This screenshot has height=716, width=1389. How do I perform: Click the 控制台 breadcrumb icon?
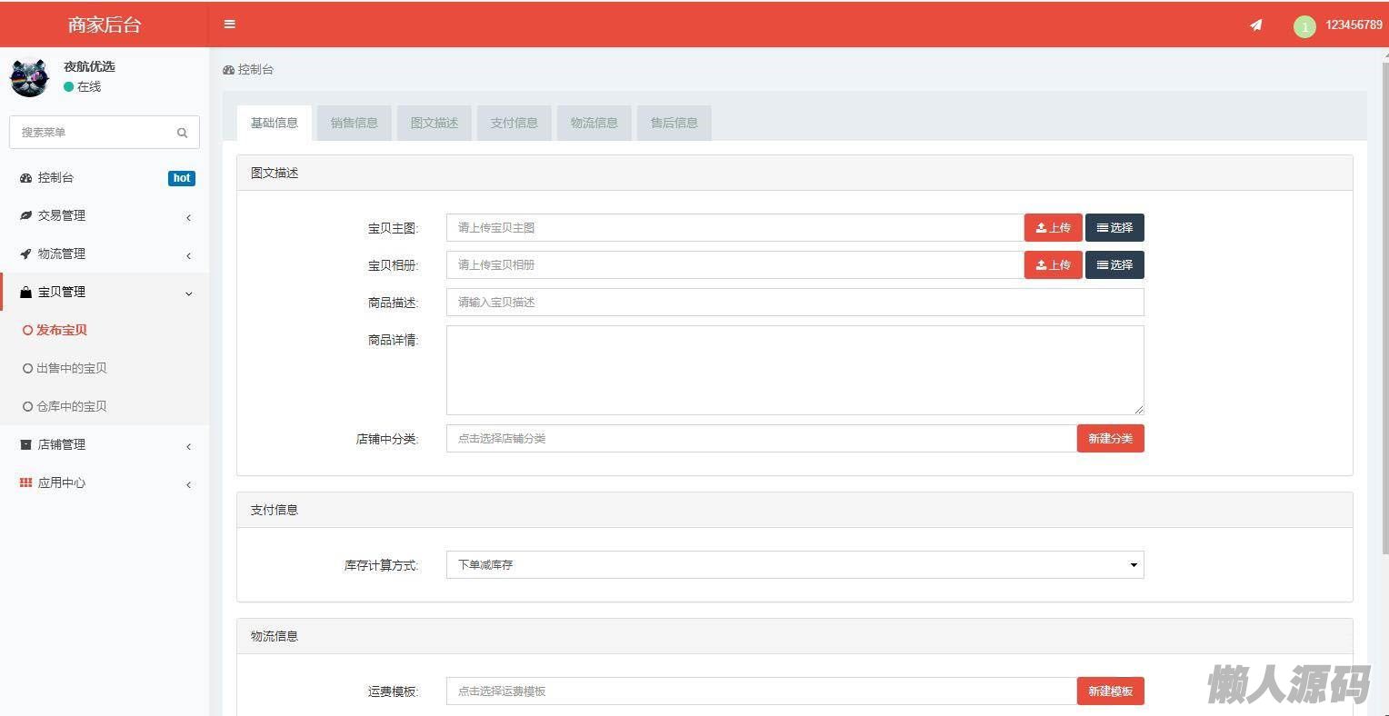pyautogui.click(x=228, y=70)
